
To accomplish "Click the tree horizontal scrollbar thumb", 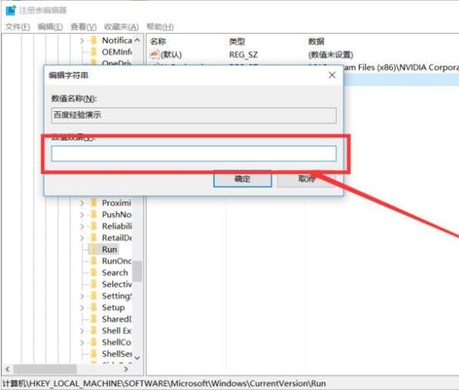I will (x=45, y=369).
